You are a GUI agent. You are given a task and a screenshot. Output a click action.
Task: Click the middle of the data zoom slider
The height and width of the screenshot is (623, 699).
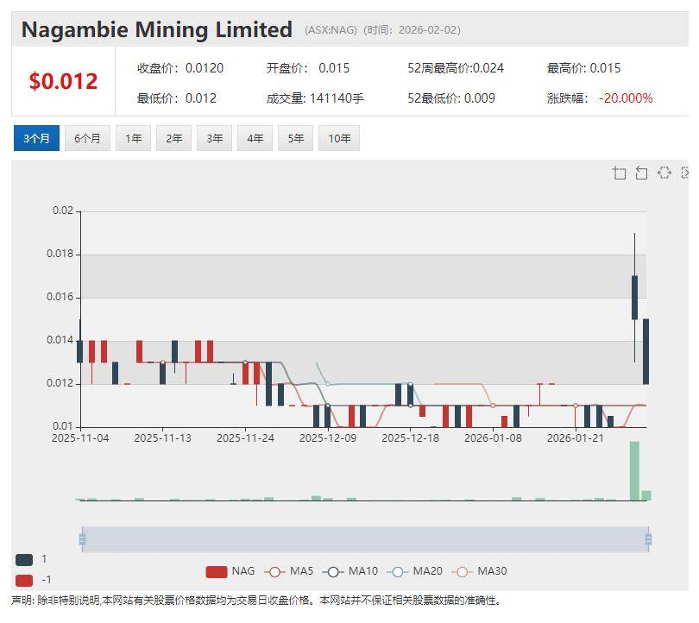[365, 539]
